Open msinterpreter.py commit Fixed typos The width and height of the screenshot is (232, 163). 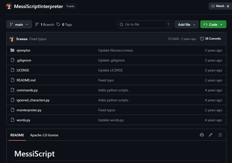coord(106,110)
